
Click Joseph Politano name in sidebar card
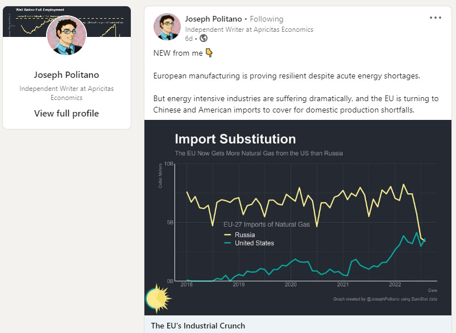tap(67, 75)
